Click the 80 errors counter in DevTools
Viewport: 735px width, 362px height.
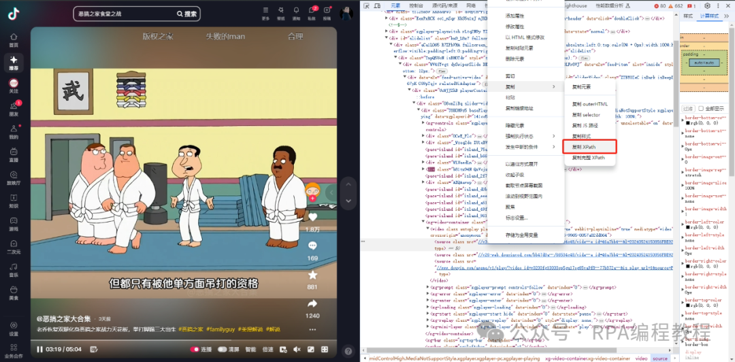coord(660,5)
